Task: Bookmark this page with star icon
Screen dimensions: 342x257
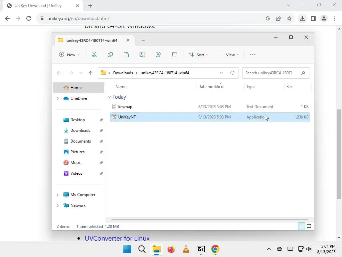Action: 289,19
